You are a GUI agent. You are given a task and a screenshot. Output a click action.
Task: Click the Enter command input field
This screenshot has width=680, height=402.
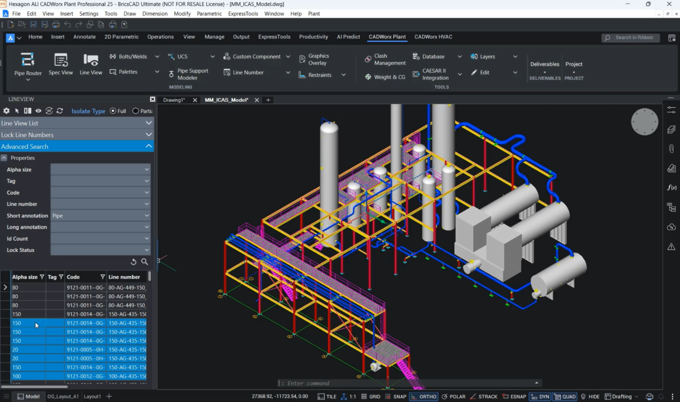pyautogui.click(x=409, y=383)
